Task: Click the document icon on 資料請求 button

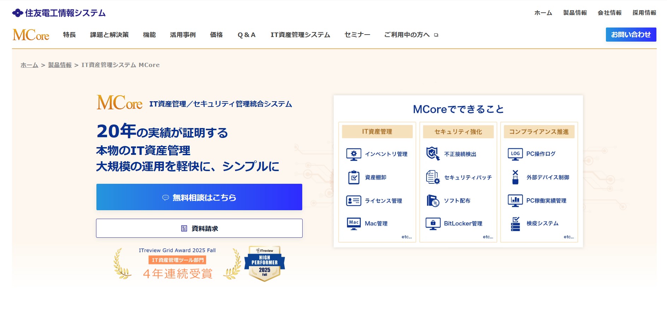Action: point(184,229)
